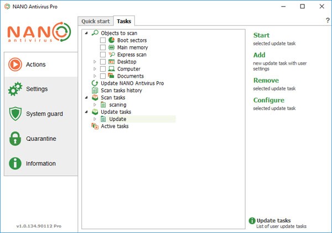Select Active tasks in the tree
Image resolution: width=332 pixels, height=233 pixels.
[114, 126]
